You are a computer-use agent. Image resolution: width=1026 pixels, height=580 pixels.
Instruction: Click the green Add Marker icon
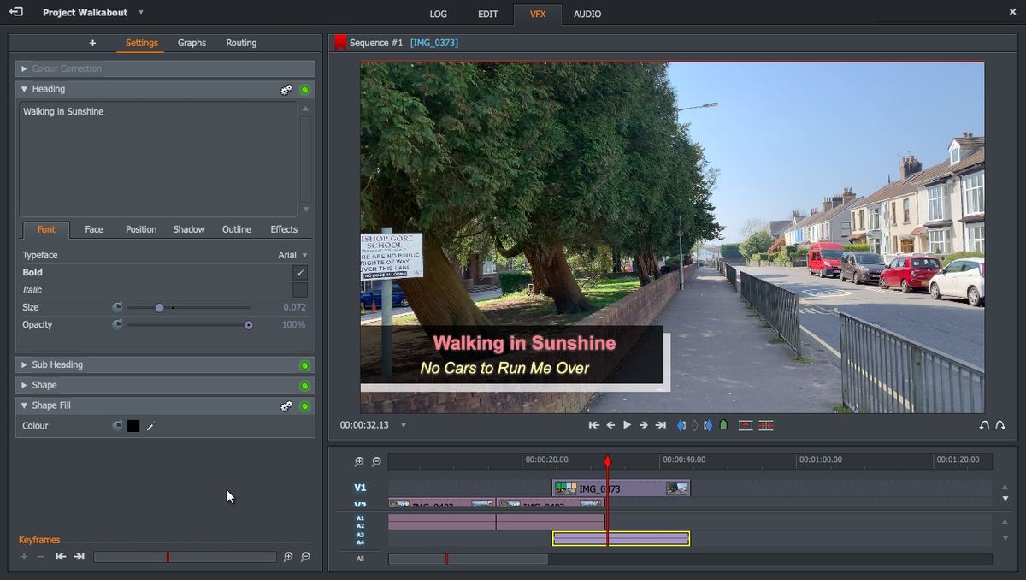pos(725,425)
